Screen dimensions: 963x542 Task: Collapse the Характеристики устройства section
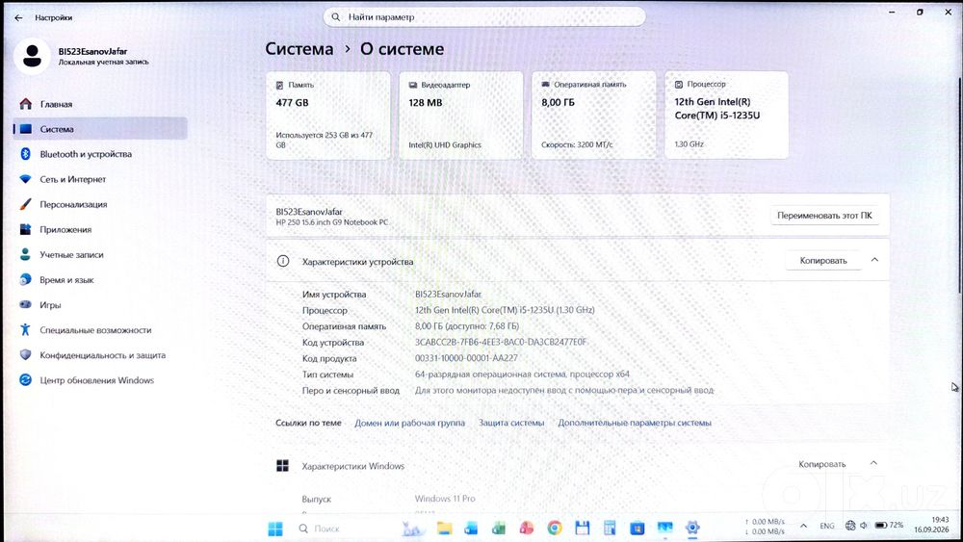[x=874, y=260]
